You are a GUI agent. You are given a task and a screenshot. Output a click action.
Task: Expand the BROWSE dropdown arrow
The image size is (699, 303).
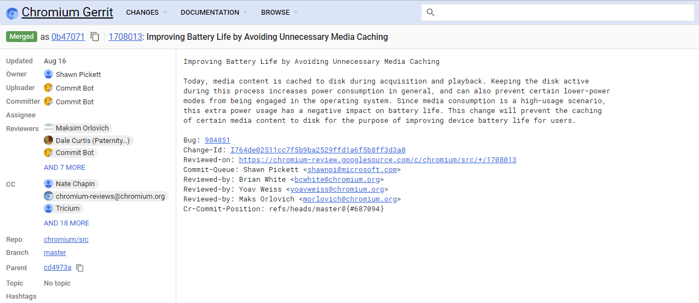click(x=296, y=13)
